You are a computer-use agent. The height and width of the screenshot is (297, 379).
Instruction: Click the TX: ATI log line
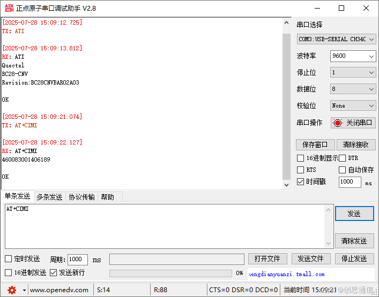tap(13, 31)
